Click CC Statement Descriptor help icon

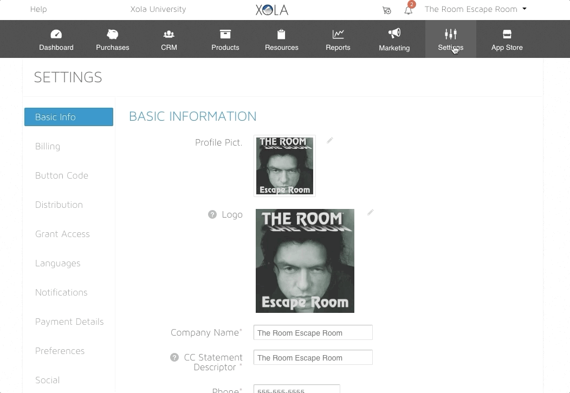click(174, 357)
